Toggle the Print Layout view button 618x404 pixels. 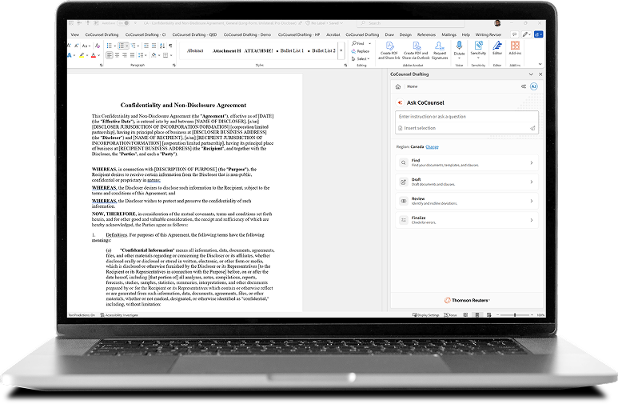pos(477,315)
